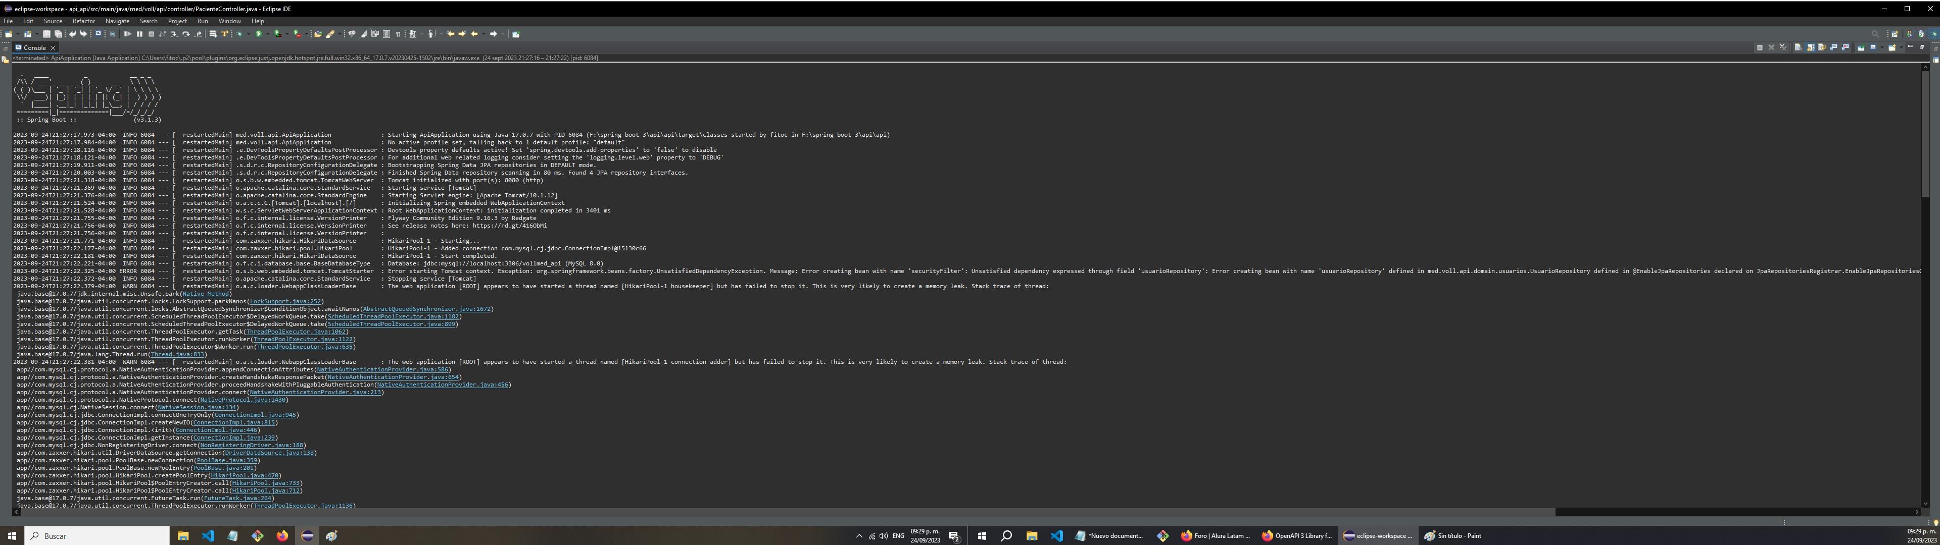Click the Suspend (pause) debug icon
The width and height of the screenshot is (1940, 545).
(140, 34)
